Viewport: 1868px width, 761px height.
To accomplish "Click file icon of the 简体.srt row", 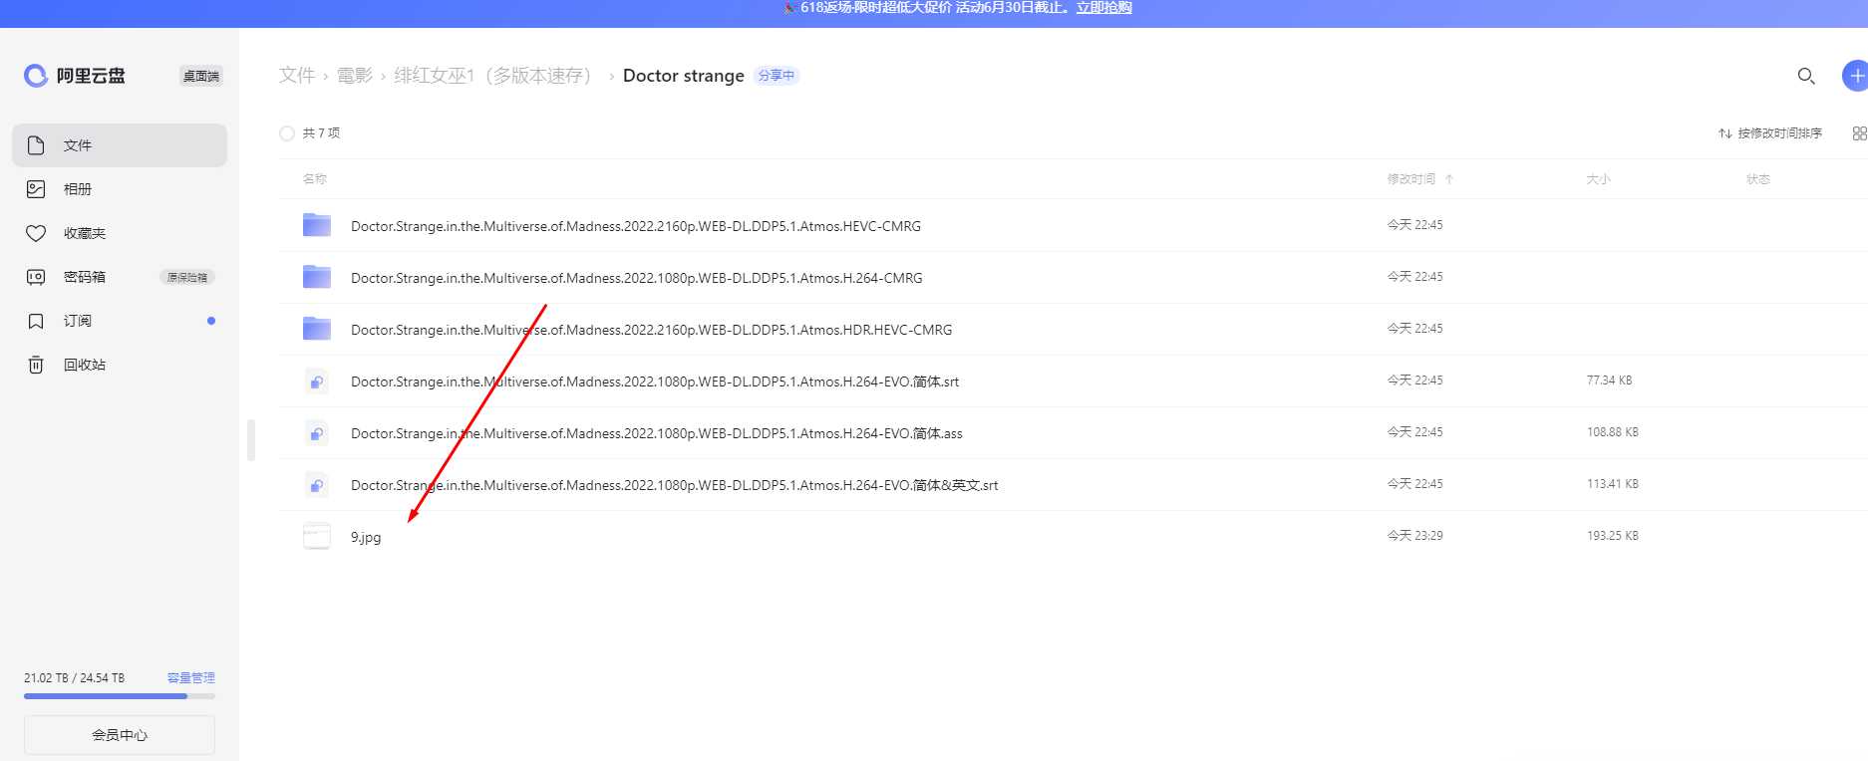I will click(x=317, y=381).
